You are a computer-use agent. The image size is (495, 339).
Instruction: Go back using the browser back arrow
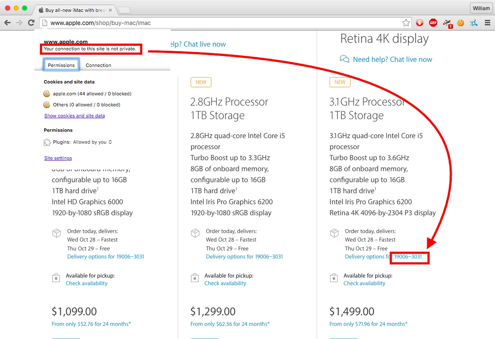coord(8,23)
